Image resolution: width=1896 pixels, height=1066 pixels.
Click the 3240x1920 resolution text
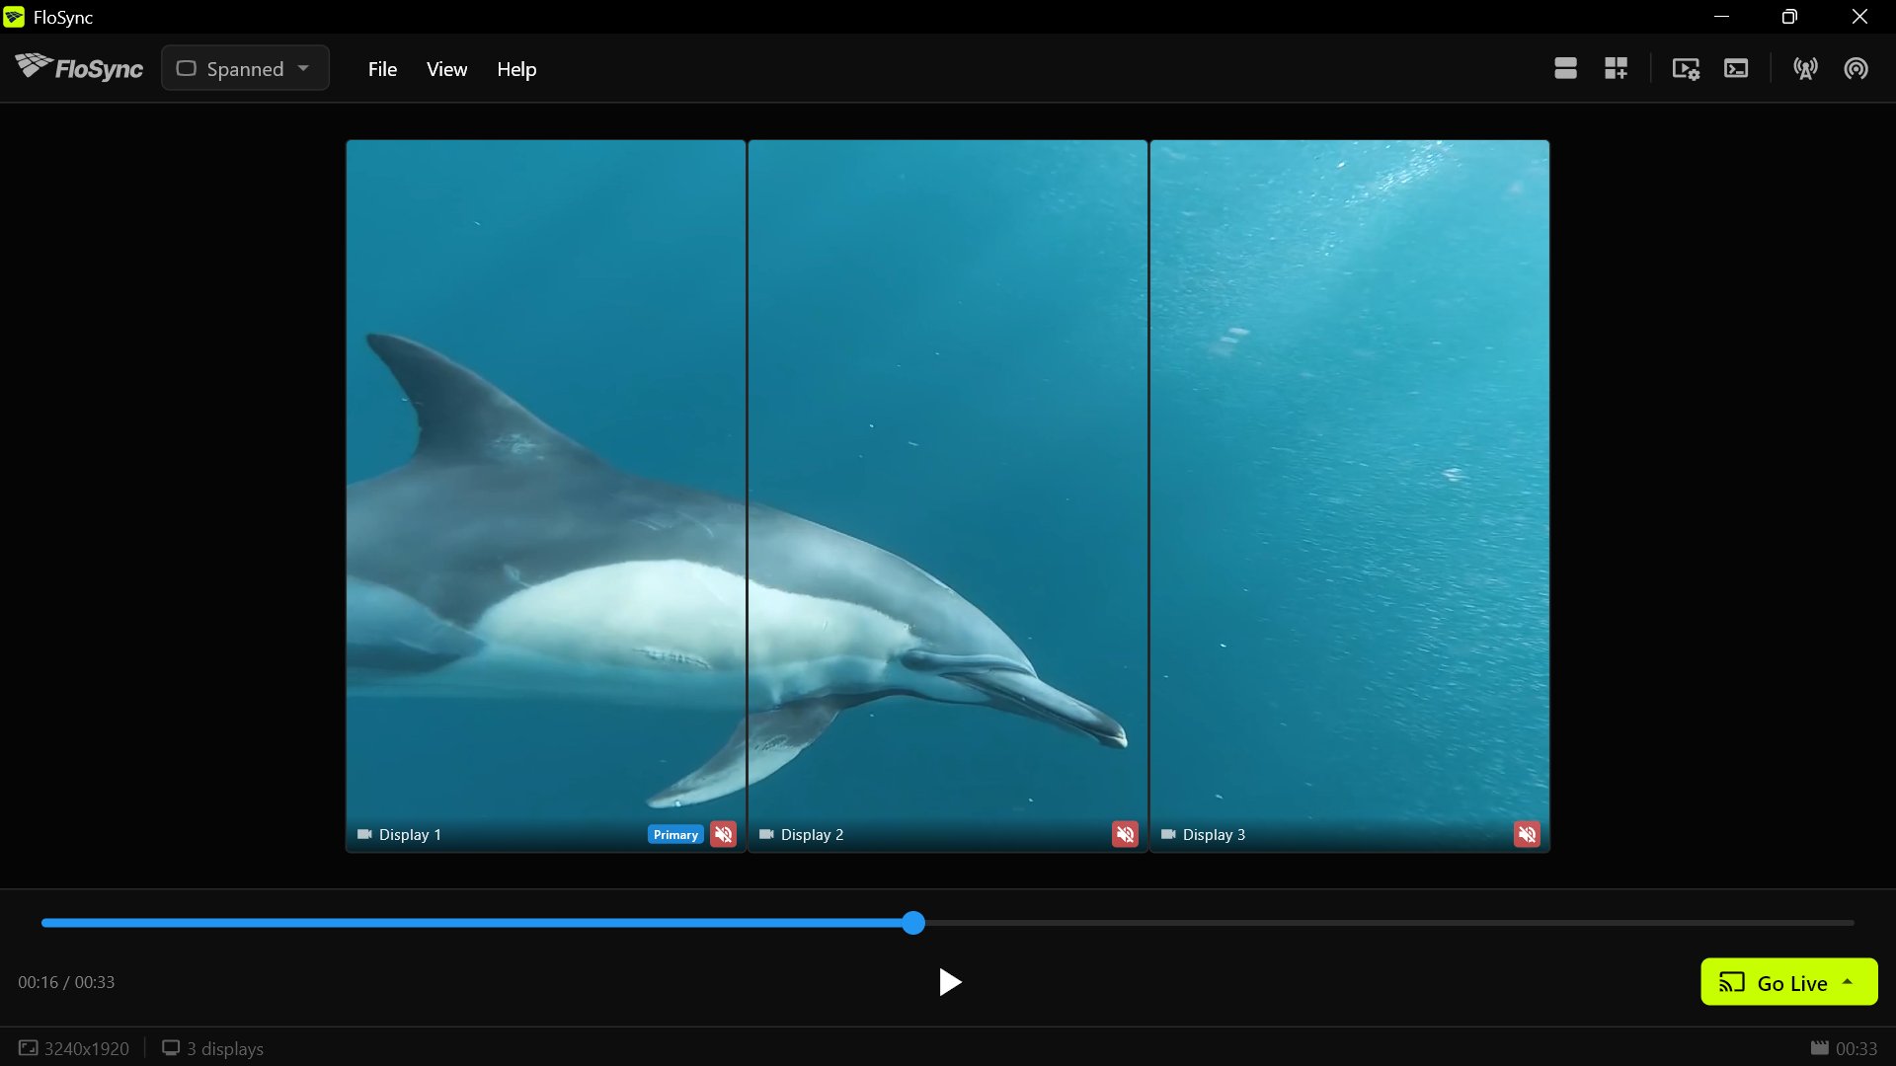[x=87, y=1048]
